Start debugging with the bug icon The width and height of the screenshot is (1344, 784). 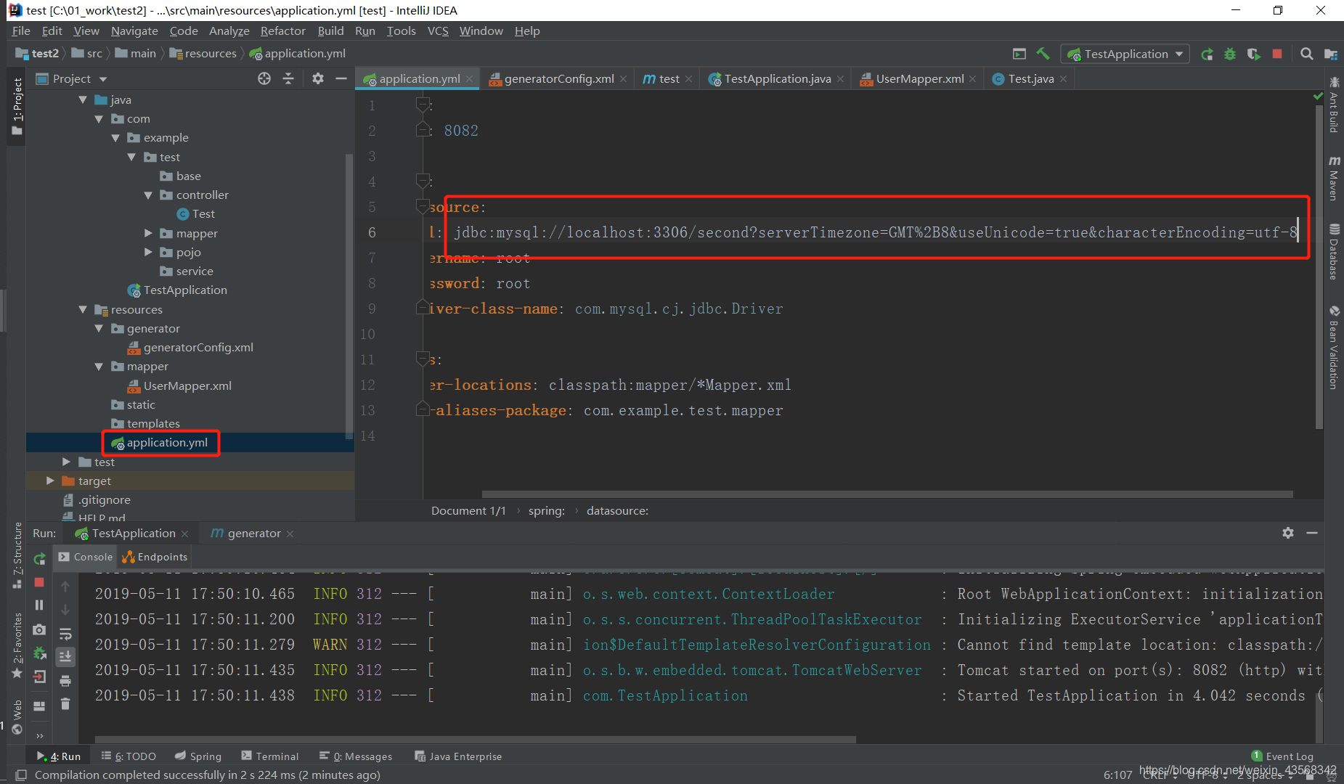click(x=1230, y=54)
